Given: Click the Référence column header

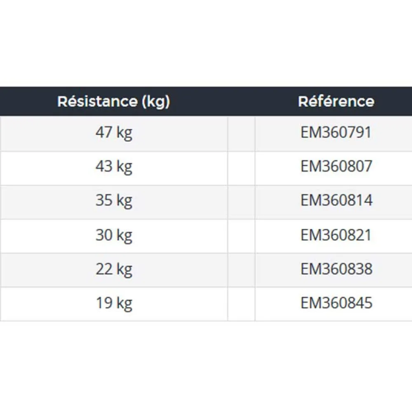Looking at the screenshot, I should [336, 101].
